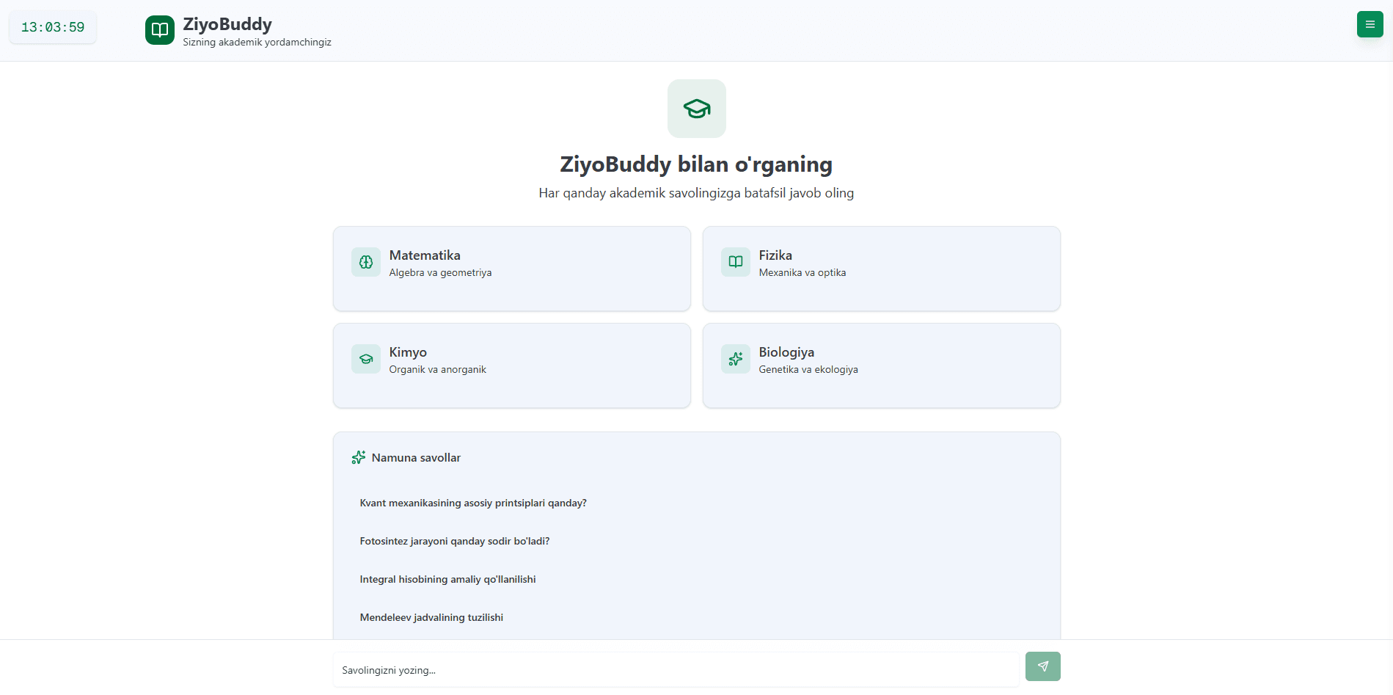Select the Fizika subject card

point(882,269)
